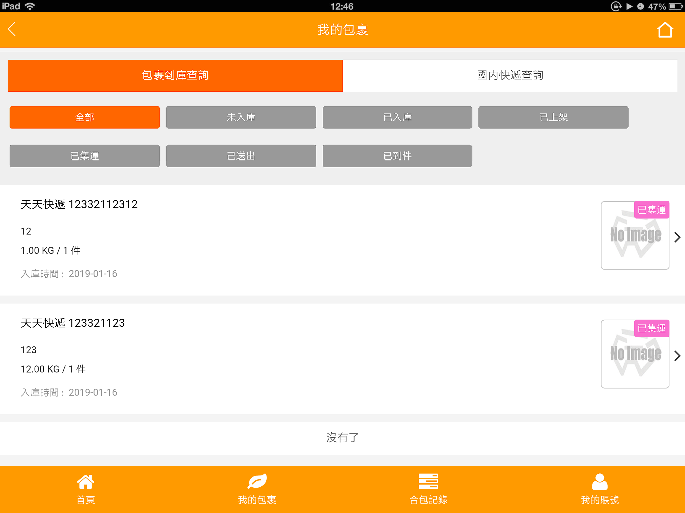Tap the alarm clock status icon

[x=640, y=6]
